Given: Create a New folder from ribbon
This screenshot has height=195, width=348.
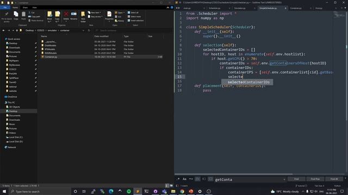Looking at the screenshot, I should [83, 17].
